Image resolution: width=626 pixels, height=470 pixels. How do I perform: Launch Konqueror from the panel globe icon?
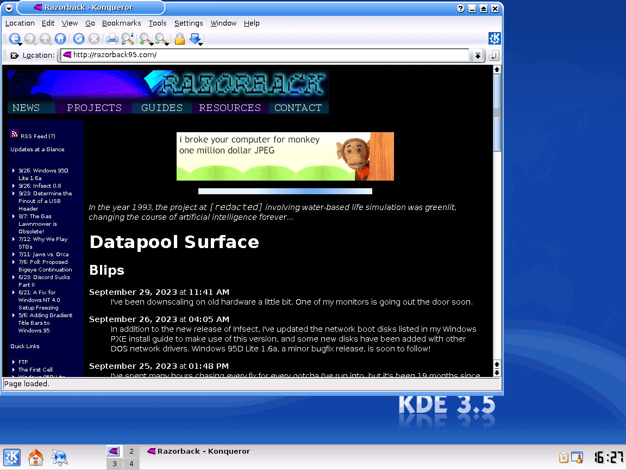(59, 457)
